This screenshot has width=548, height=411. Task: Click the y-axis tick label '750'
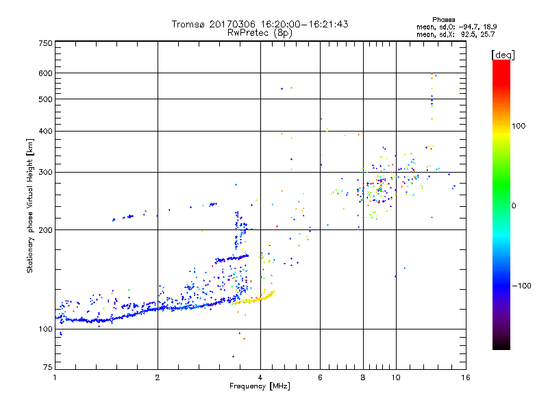tap(45, 43)
